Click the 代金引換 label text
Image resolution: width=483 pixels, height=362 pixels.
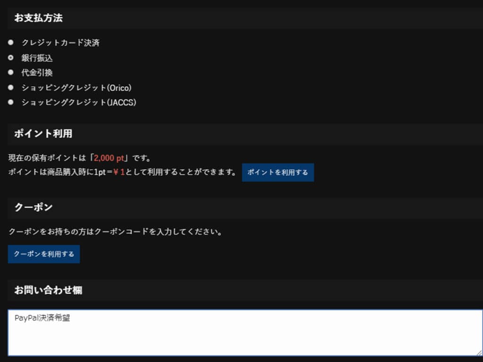[37, 73]
